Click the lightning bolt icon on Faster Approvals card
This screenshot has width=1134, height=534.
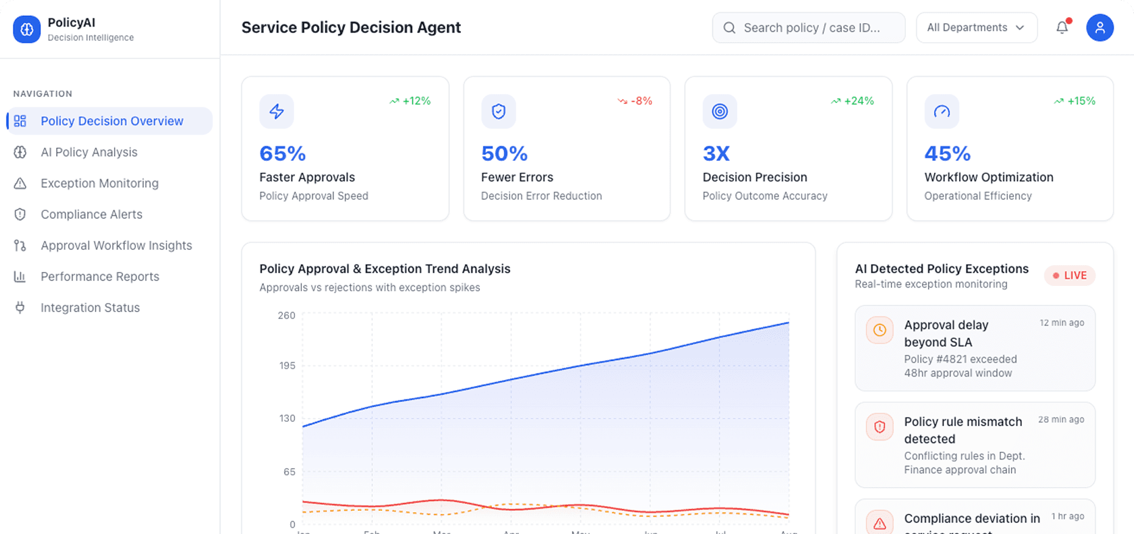276,112
